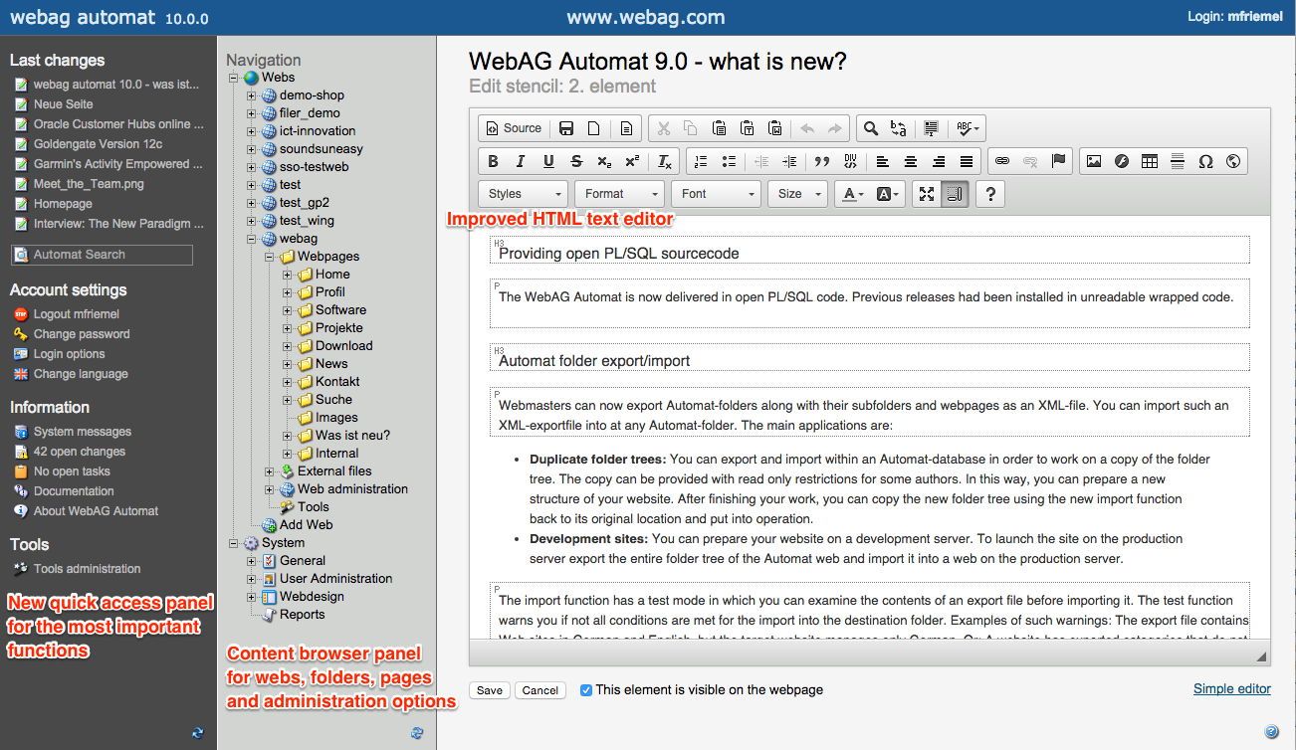Expand the User Administration node

(x=252, y=579)
